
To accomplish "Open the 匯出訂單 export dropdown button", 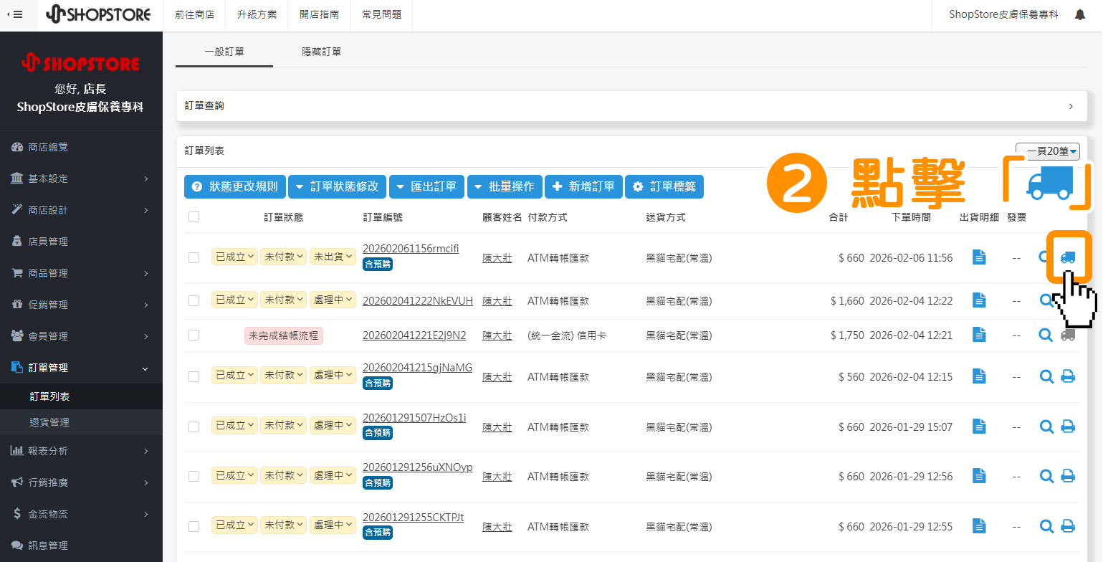I will 426,186.
